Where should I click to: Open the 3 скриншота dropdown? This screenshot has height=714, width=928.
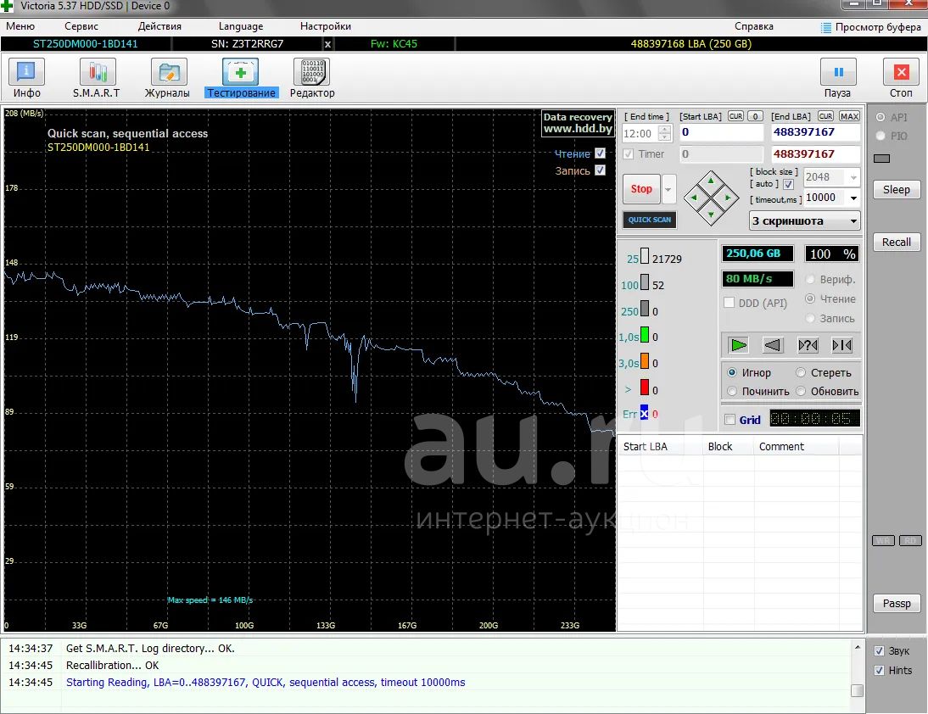tap(804, 221)
